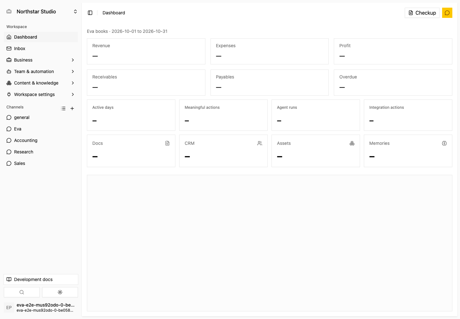Click the Payables card
Screen dimensions: 460x319
tap(270, 83)
